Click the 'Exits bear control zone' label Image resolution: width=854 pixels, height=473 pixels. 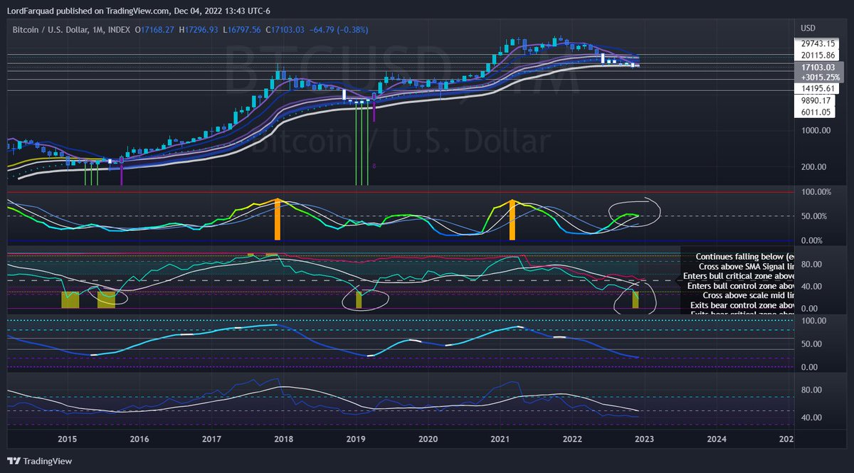point(742,305)
